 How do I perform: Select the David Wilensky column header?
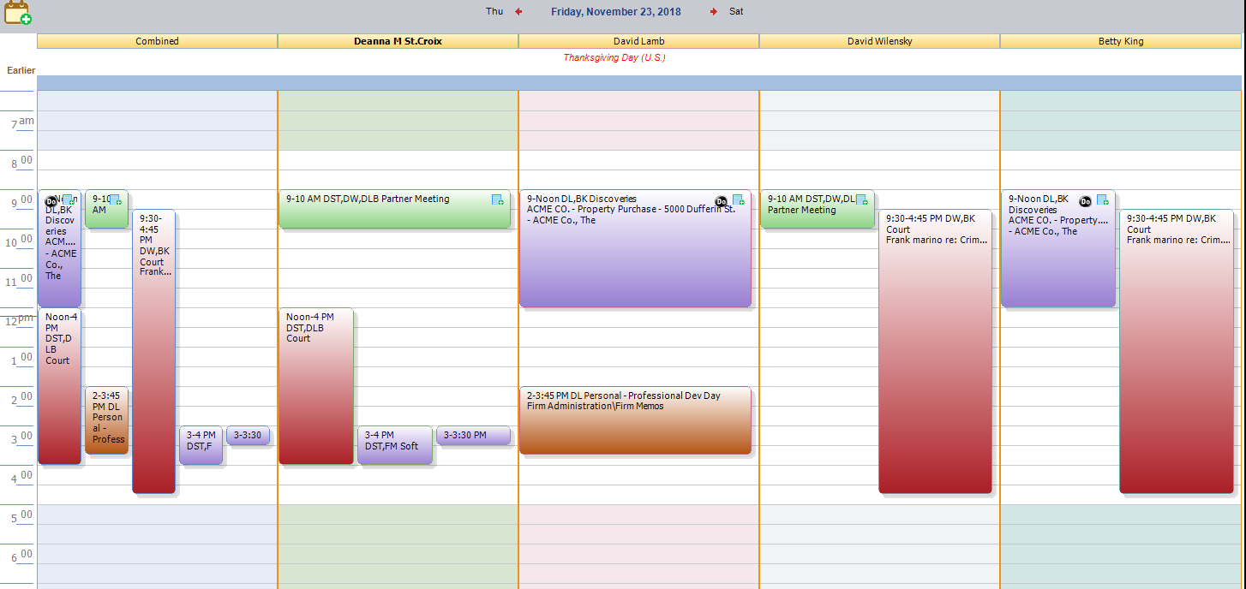coord(879,41)
